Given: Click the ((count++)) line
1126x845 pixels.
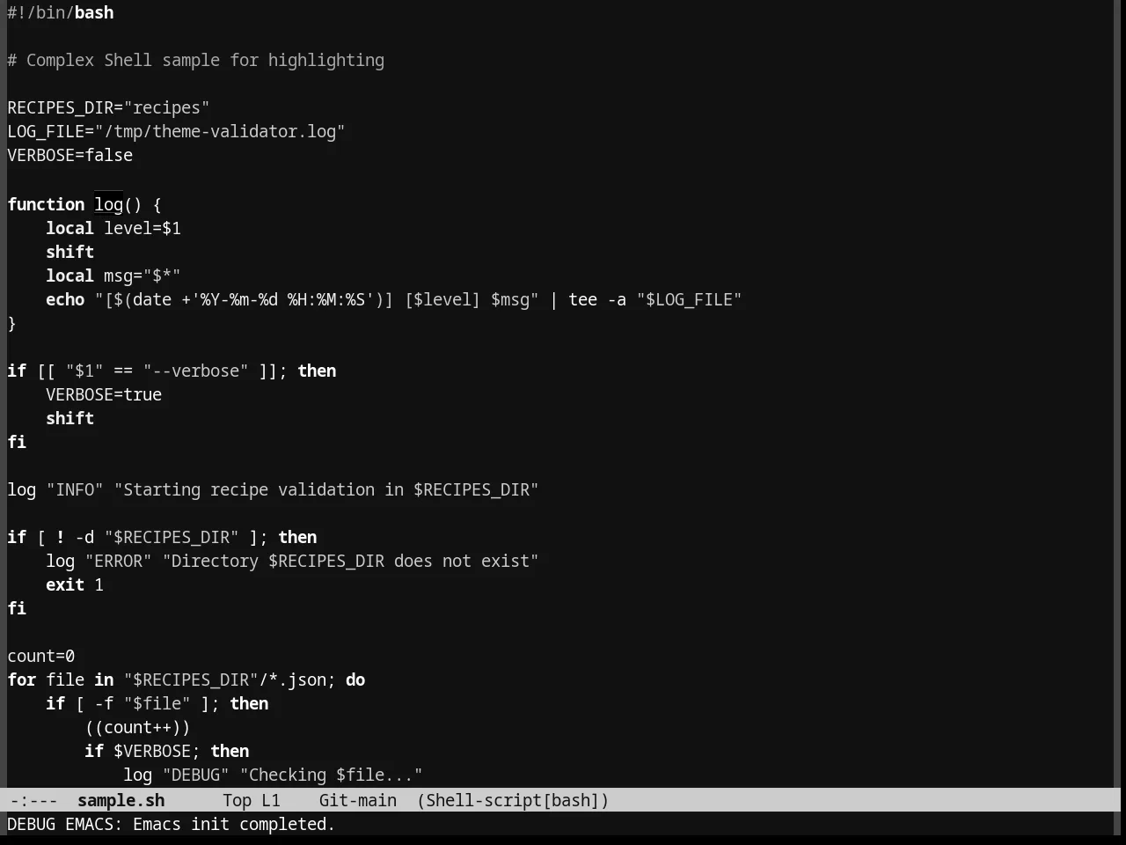Looking at the screenshot, I should (137, 727).
